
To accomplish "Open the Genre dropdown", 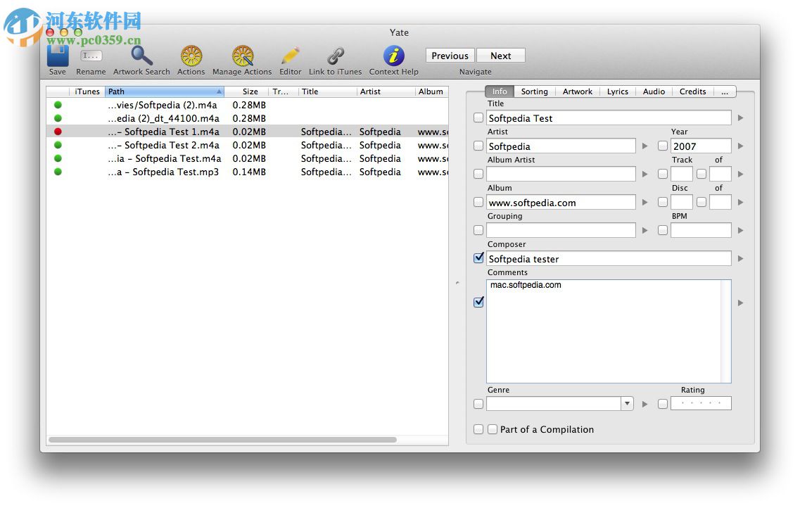I will (626, 404).
